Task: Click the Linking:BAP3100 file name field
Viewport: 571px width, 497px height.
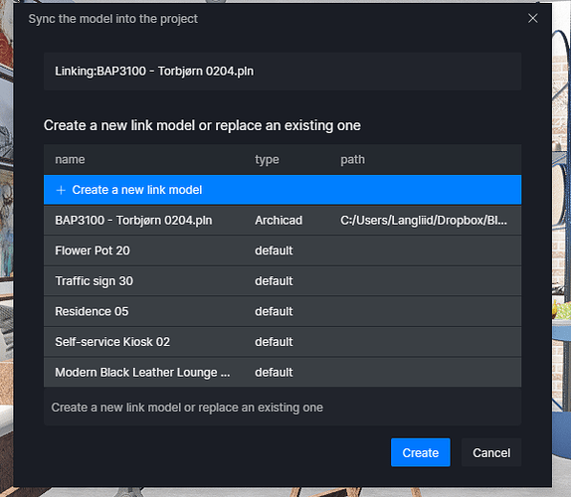Action: (x=283, y=72)
